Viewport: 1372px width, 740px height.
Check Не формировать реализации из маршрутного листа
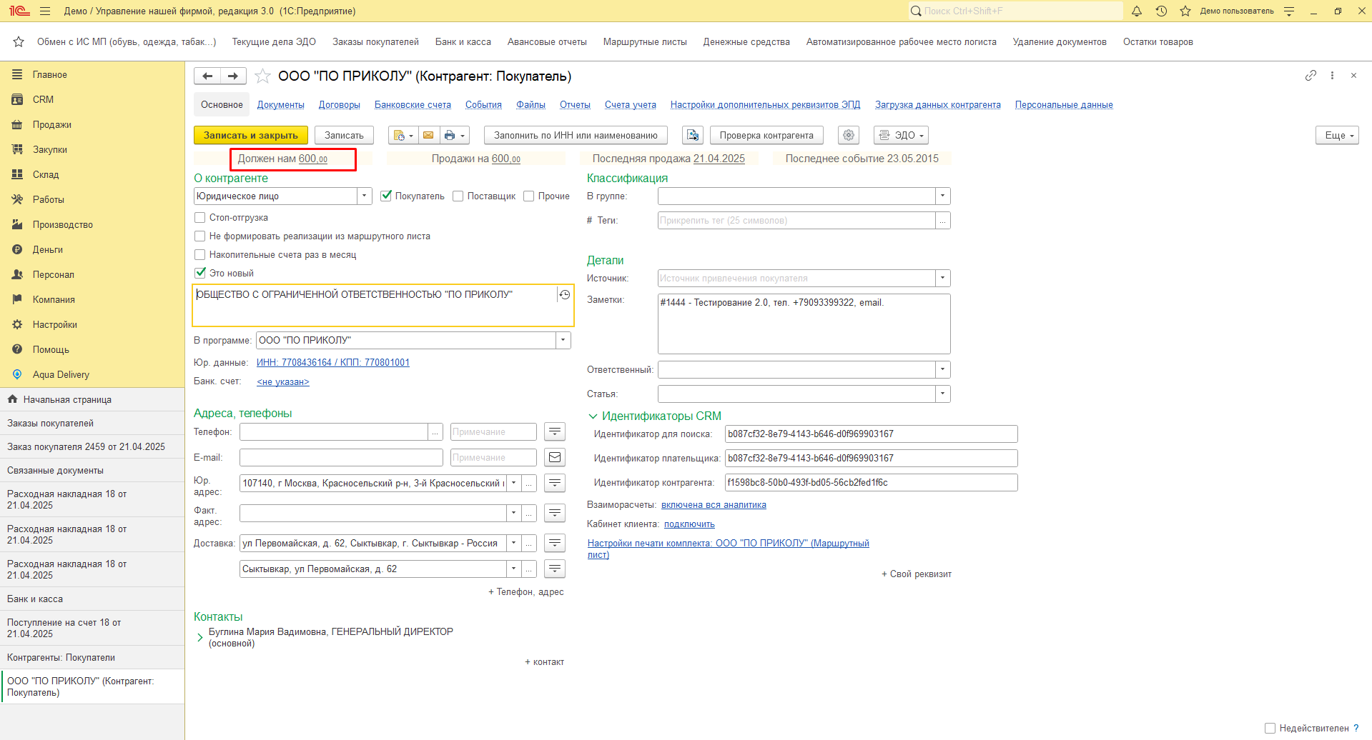pos(200,236)
